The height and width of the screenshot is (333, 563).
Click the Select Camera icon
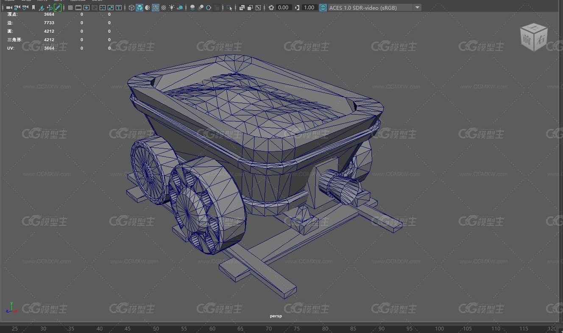coord(9,8)
